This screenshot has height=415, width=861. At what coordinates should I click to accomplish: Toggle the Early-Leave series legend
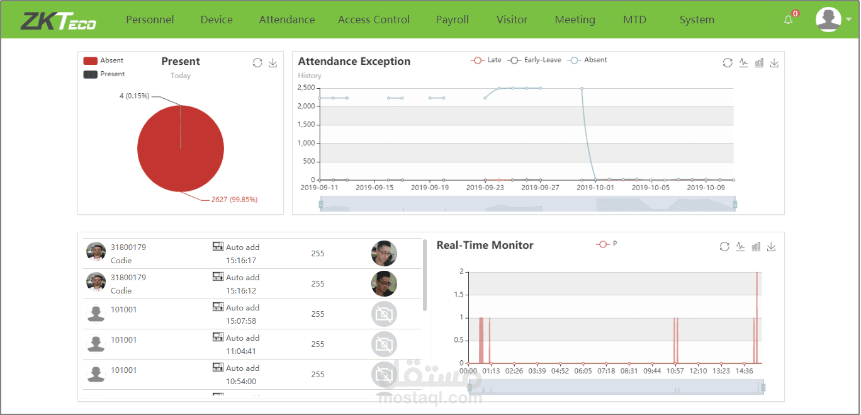point(535,60)
